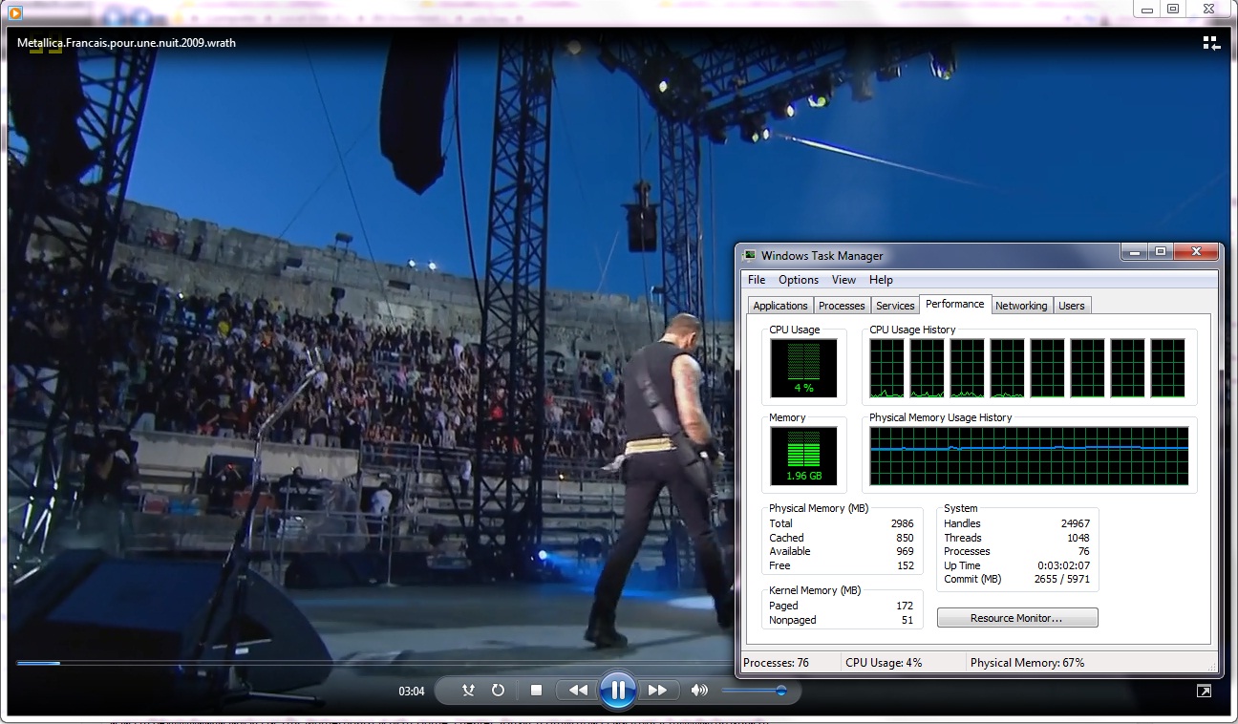Click the Handles value 24967

1076,523
